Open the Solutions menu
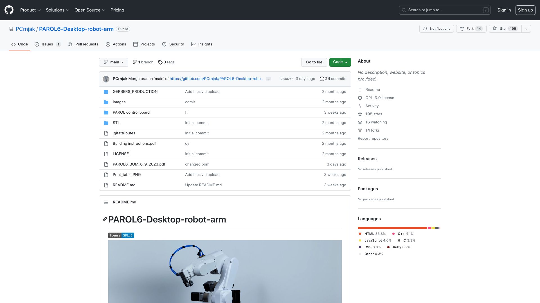The width and height of the screenshot is (540, 303). click(57, 10)
